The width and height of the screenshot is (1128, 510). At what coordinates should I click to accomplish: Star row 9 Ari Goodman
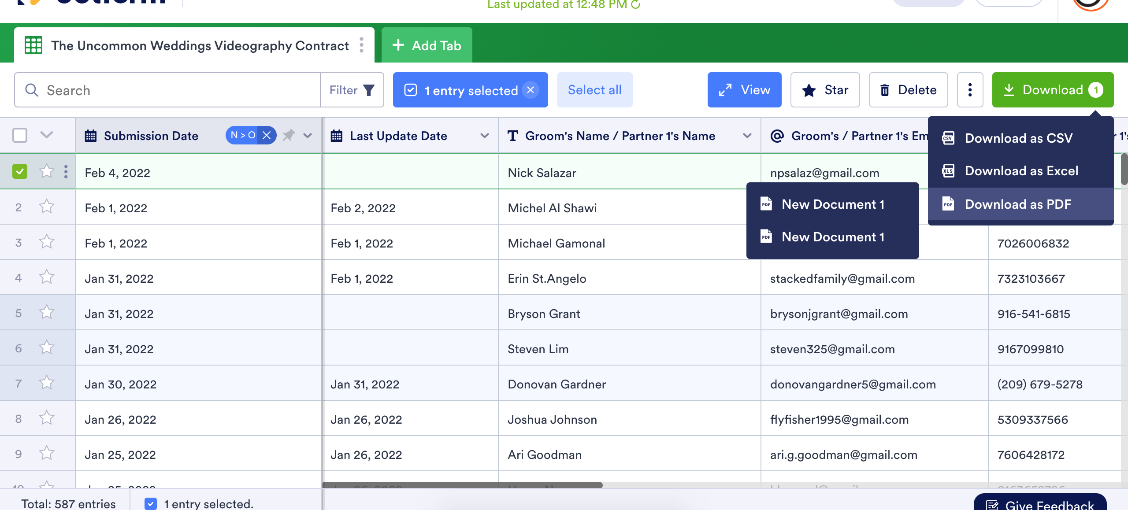46,453
